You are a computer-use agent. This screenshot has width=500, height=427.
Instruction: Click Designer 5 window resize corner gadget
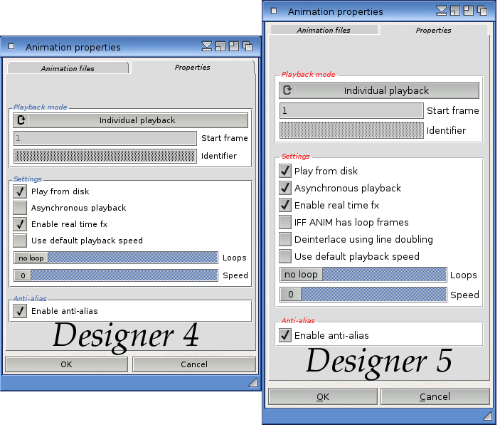488,416
